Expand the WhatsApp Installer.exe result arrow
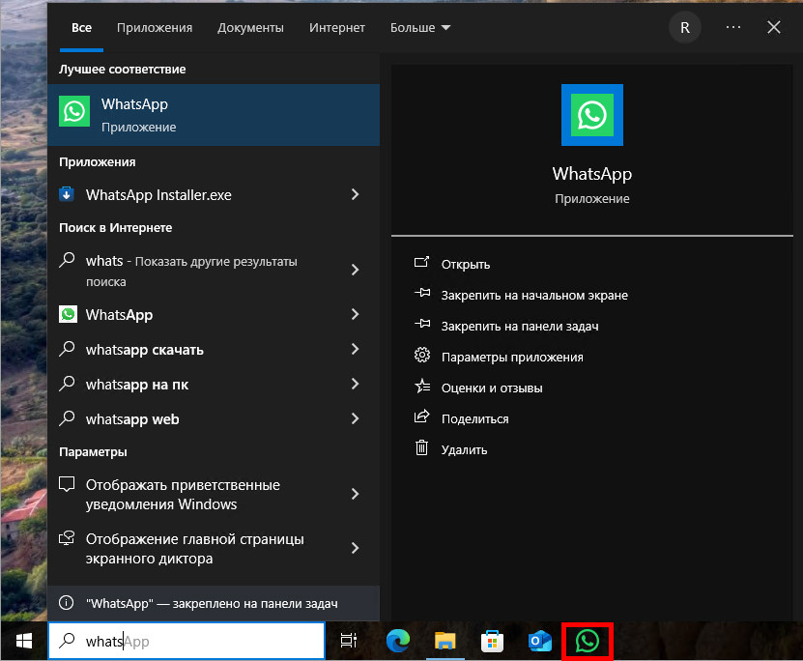Image resolution: width=803 pixels, height=661 pixels. pyautogui.click(x=357, y=194)
